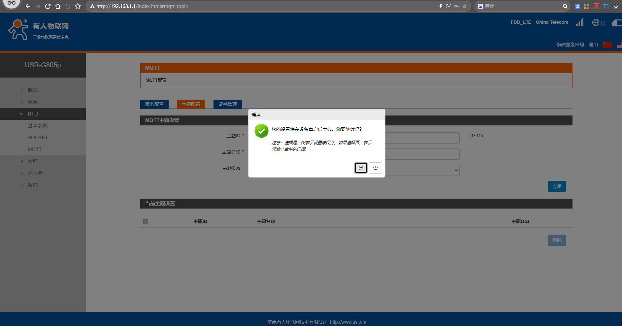
Task: Switch to the 证书管理 tab
Action: tap(228, 104)
